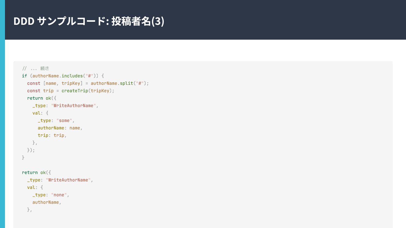The image size is (406, 228).
Task: Click the "some" string literal
Action: [x=64, y=120]
